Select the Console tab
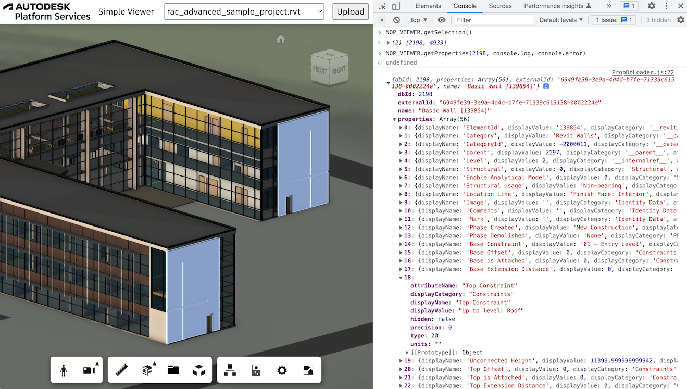Image resolution: width=687 pixels, height=389 pixels. 465,6
